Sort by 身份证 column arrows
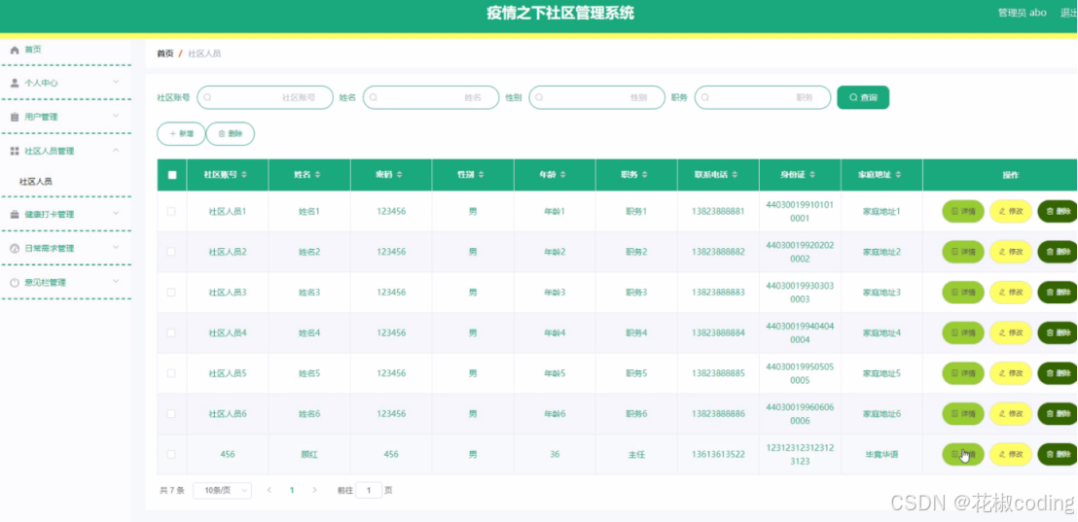Image resolution: width=1078 pixels, height=522 pixels. pos(812,175)
